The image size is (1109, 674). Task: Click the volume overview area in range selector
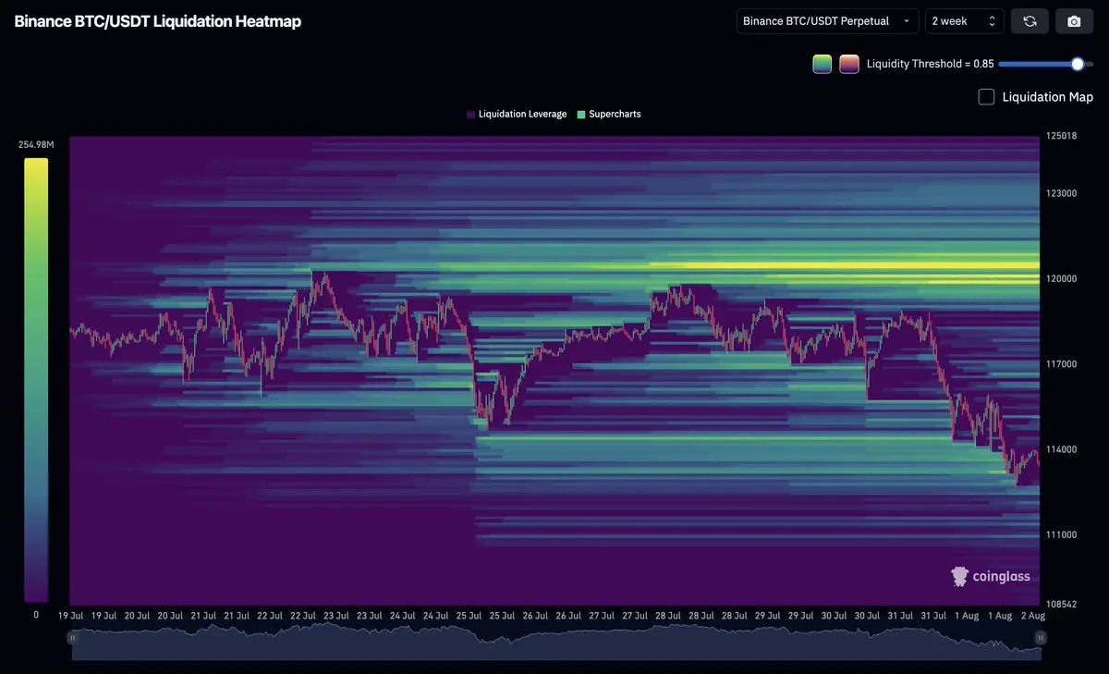(x=555, y=643)
